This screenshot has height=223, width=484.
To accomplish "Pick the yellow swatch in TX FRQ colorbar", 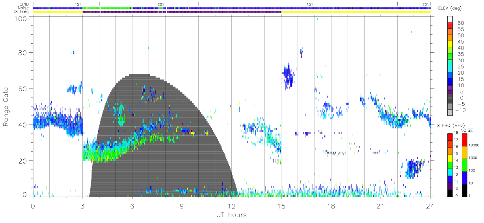I will pyautogui.click(x=450, y=158).
